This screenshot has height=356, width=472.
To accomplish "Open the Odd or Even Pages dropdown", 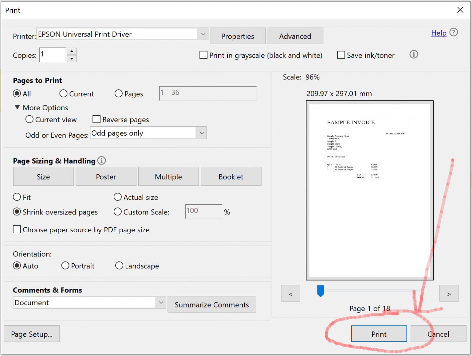I will pos(201,133).
